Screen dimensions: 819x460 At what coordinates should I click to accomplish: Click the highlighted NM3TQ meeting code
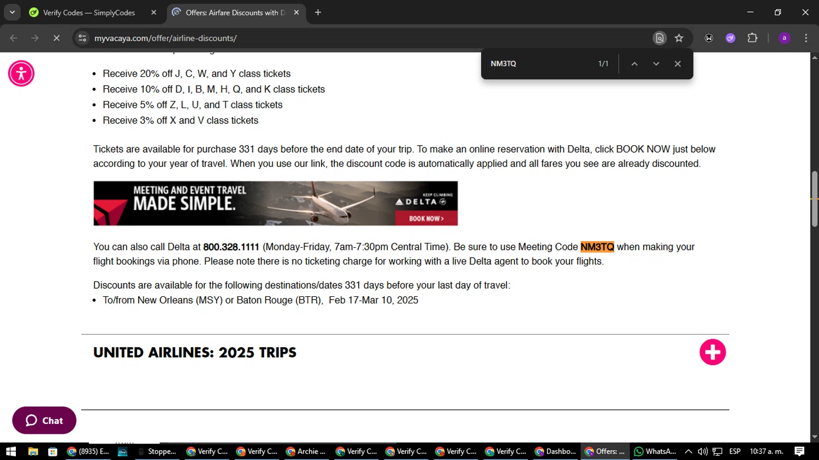[x=597, y=247]
